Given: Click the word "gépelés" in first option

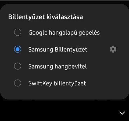Looking at the screenshot, I should pos(89,33).
